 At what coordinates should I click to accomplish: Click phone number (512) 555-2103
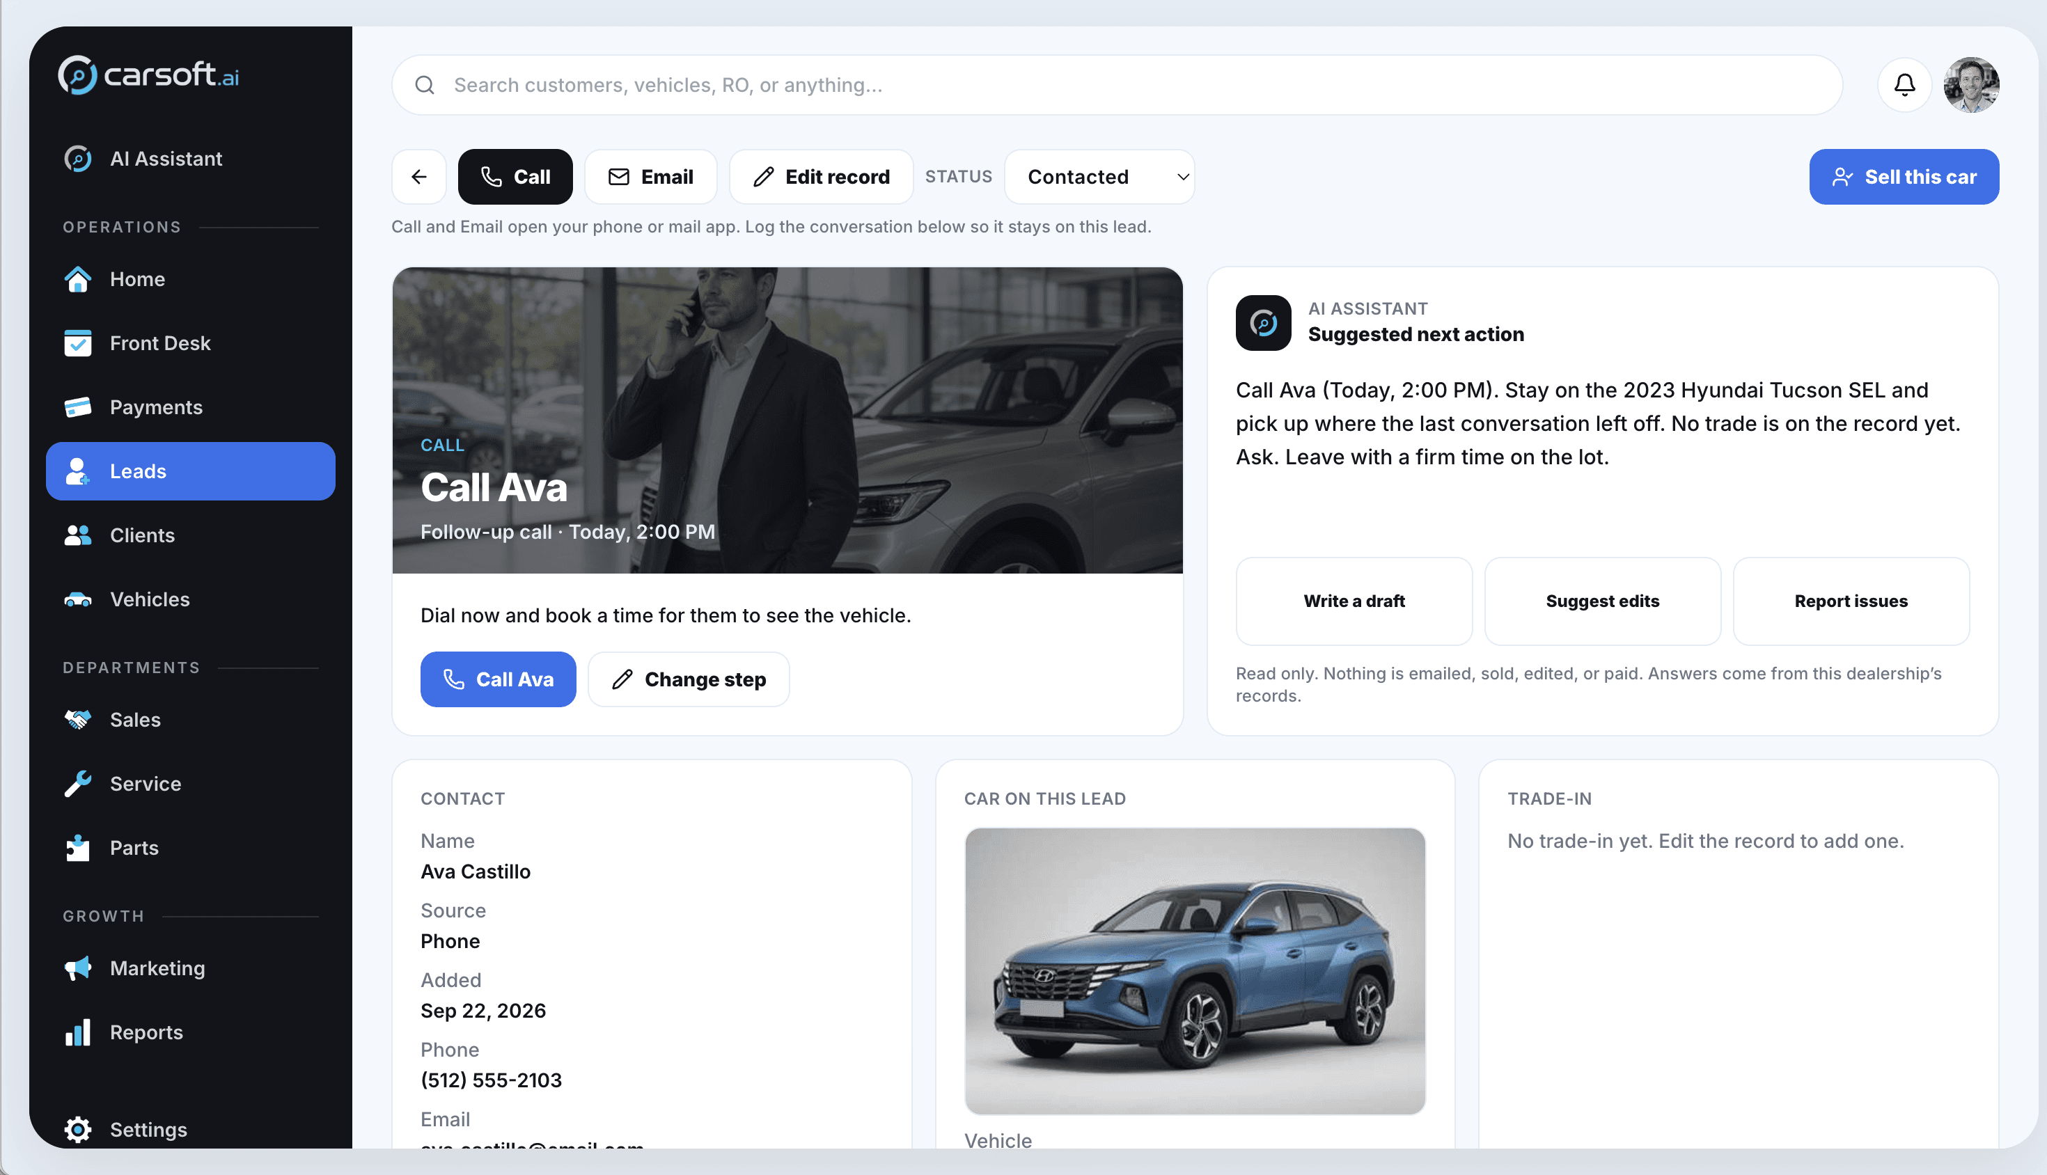point(491,1080)
